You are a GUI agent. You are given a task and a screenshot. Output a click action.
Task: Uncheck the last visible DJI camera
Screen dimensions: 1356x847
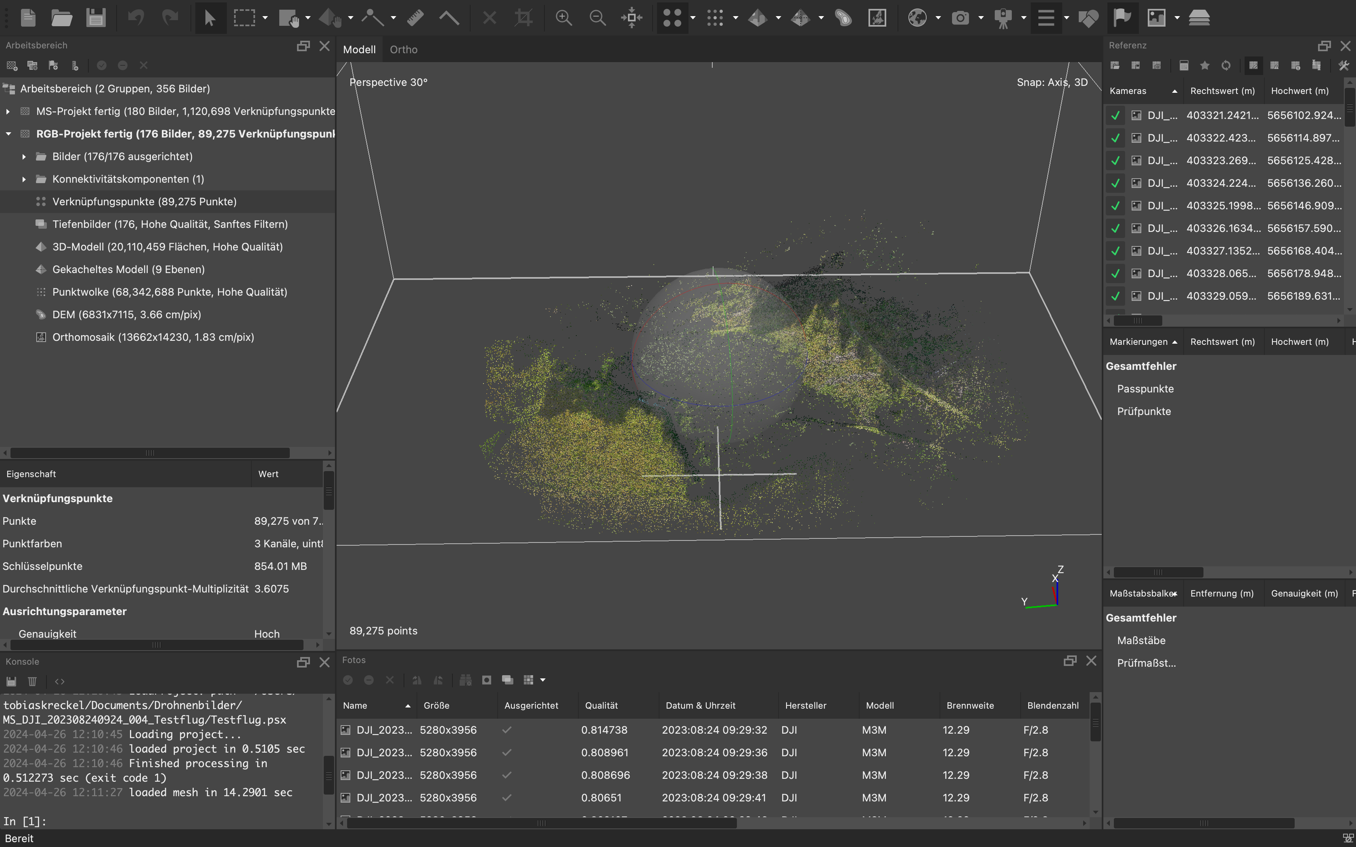click(1115, 296)
